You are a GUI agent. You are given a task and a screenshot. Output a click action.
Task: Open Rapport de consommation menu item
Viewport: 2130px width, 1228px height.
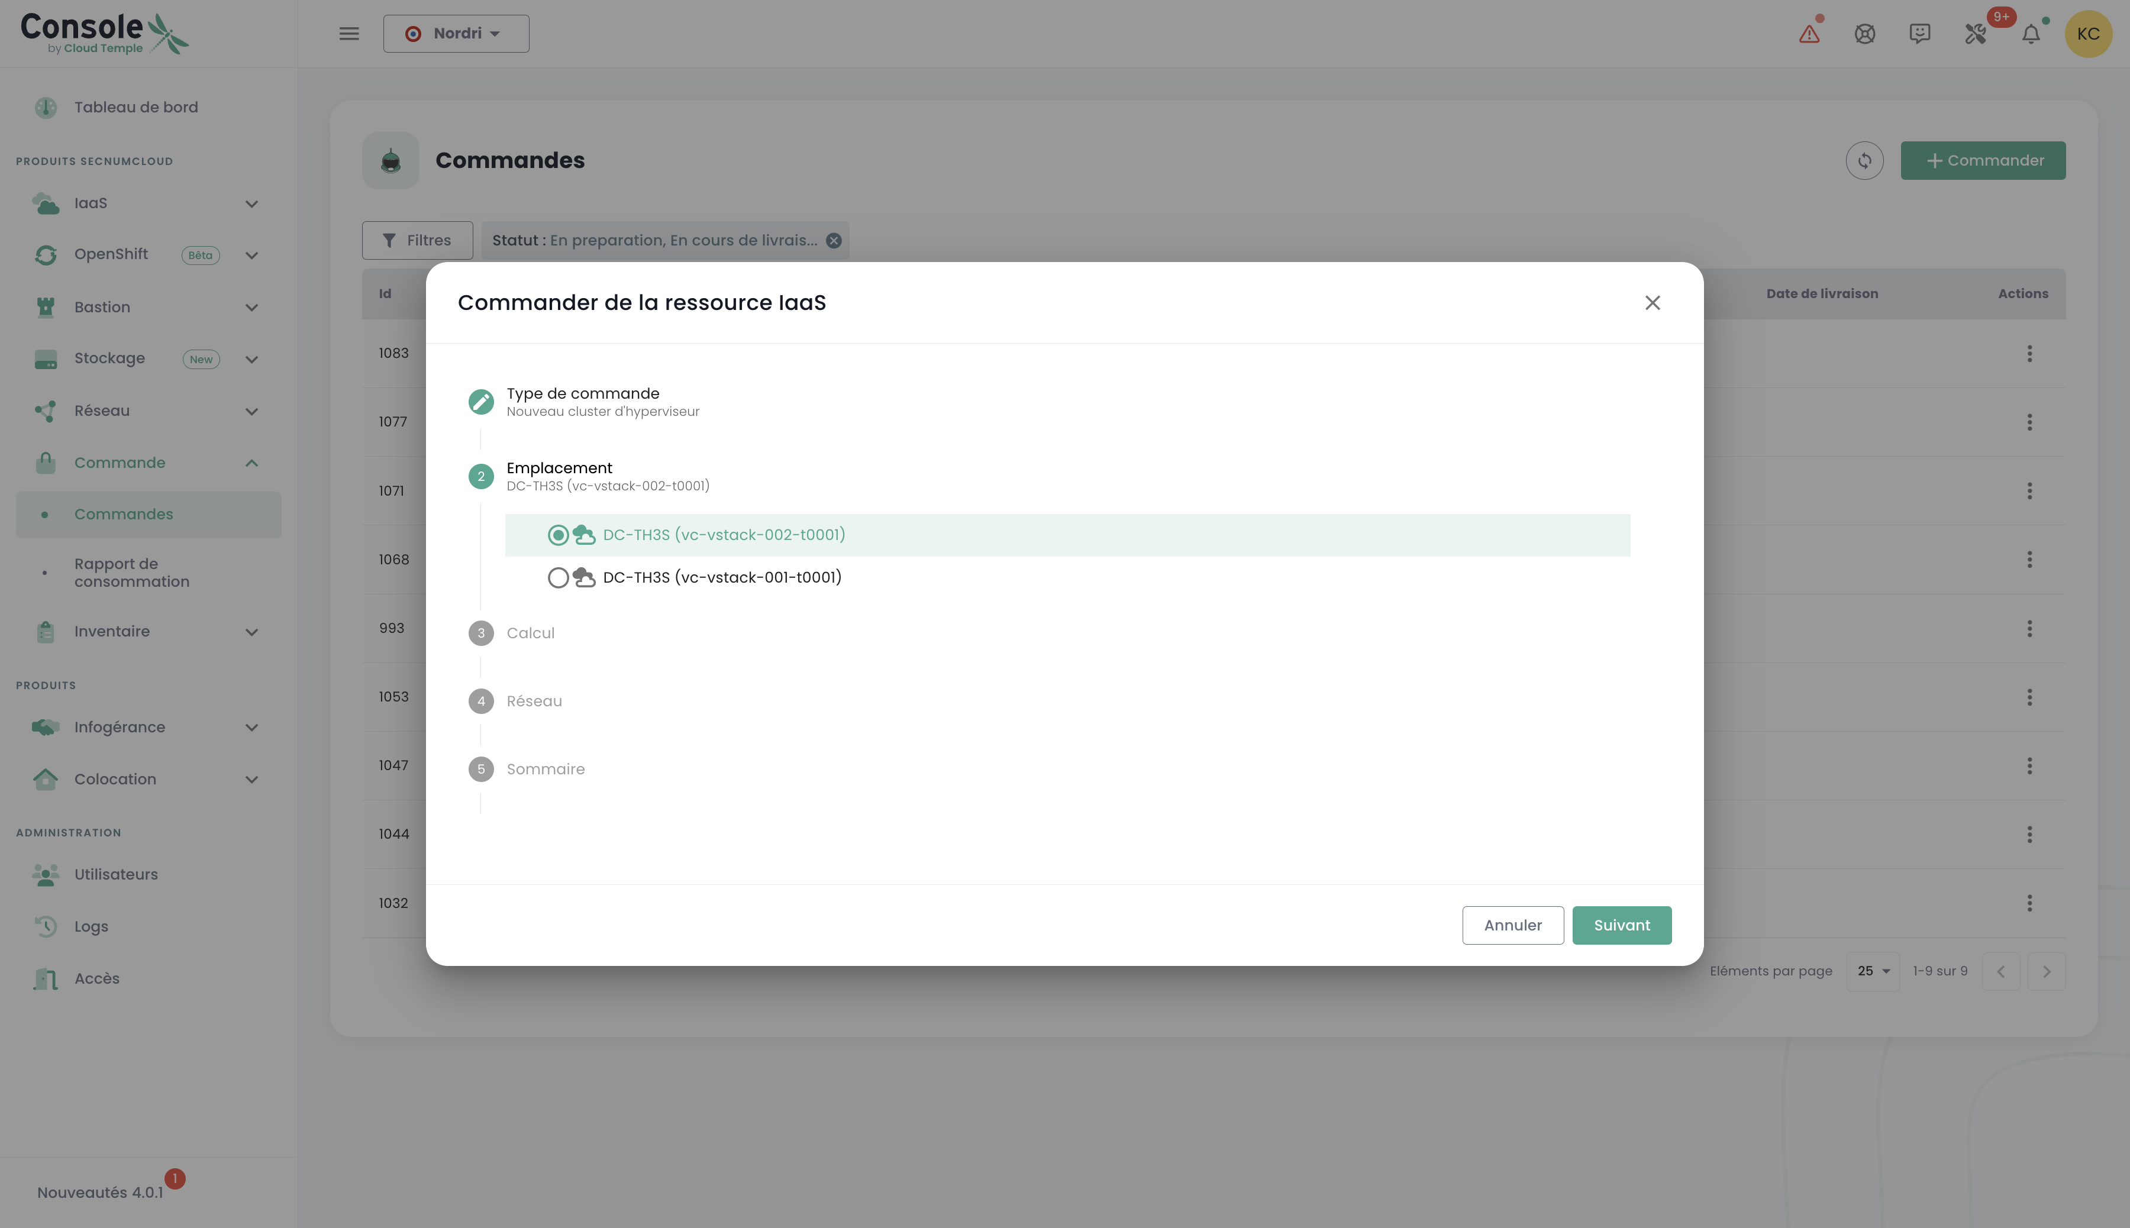(131, 573)
